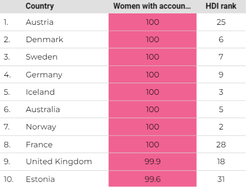The image size is (246, 187).
Task: Click the pink 99.6 value cell
Action: click(152, 179)
